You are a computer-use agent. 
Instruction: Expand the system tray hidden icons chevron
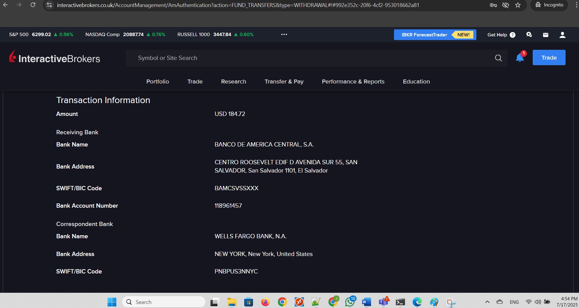tap(487, 302)
